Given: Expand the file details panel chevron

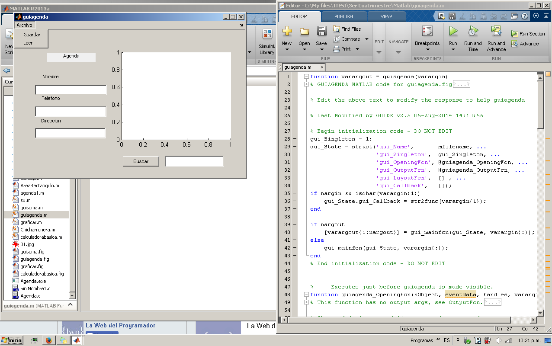Looking at the screenshot, I should (x=71, y=305).
